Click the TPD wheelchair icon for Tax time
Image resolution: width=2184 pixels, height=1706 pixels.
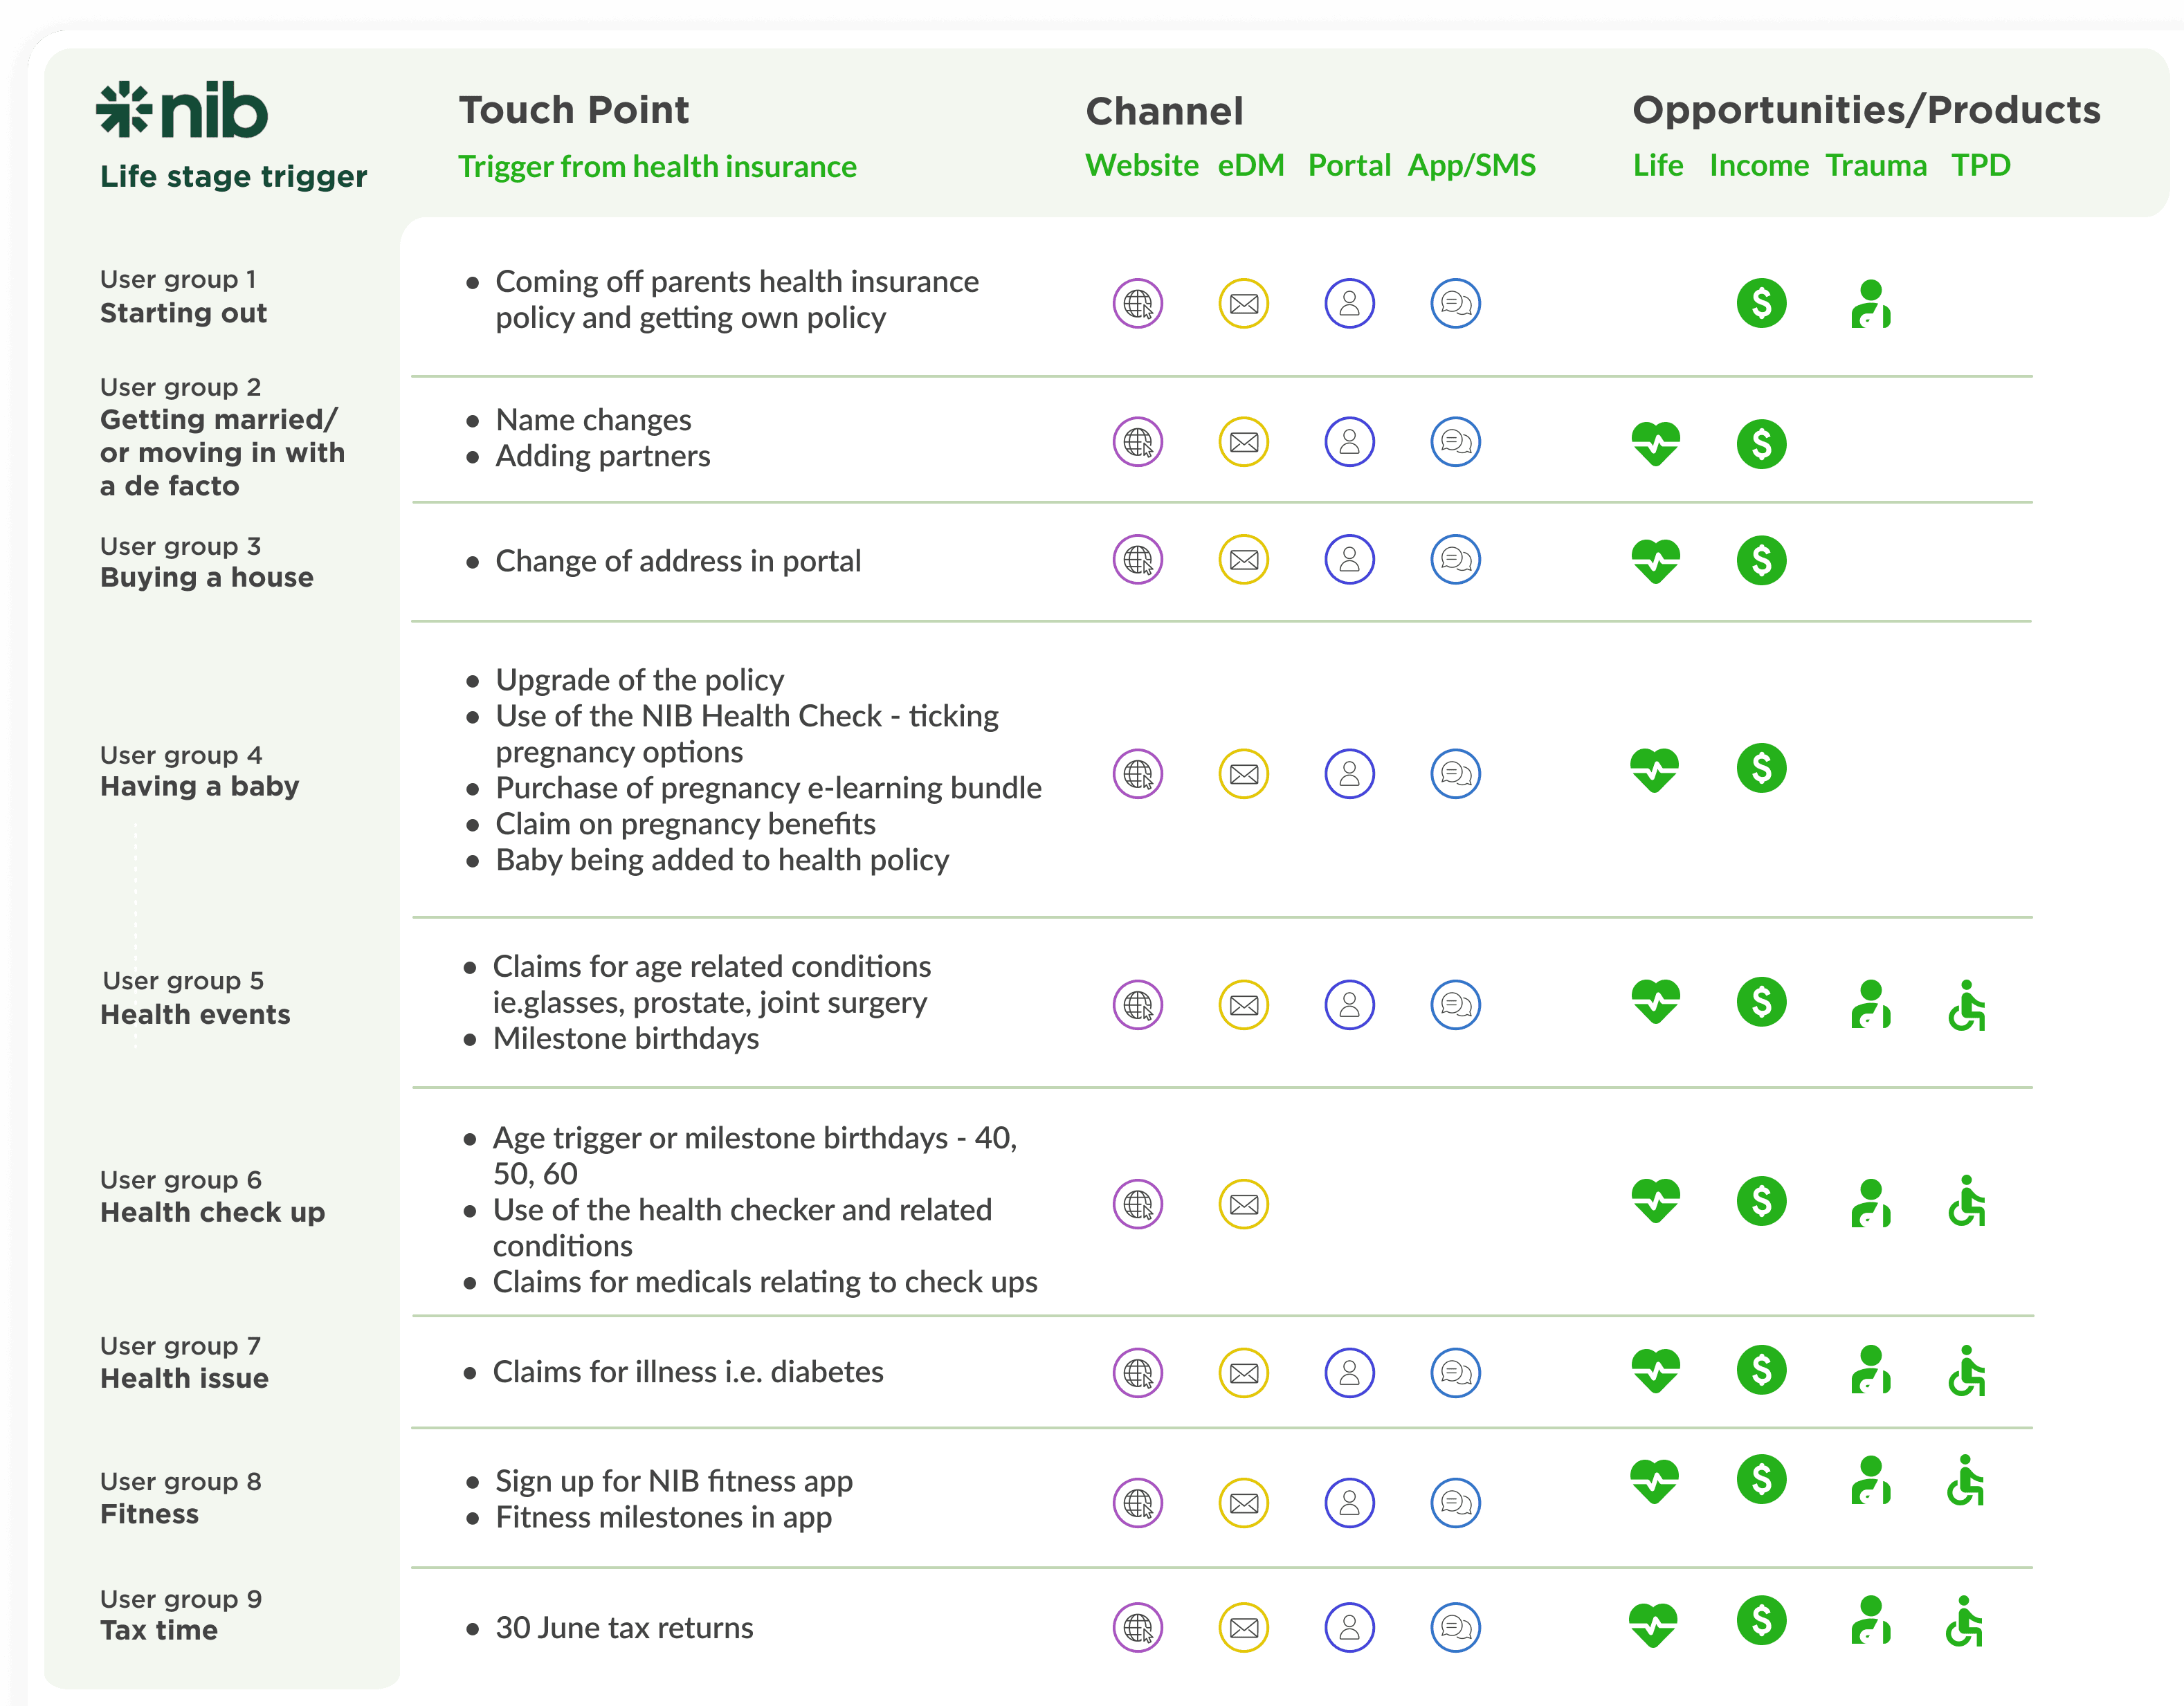1965,1621
